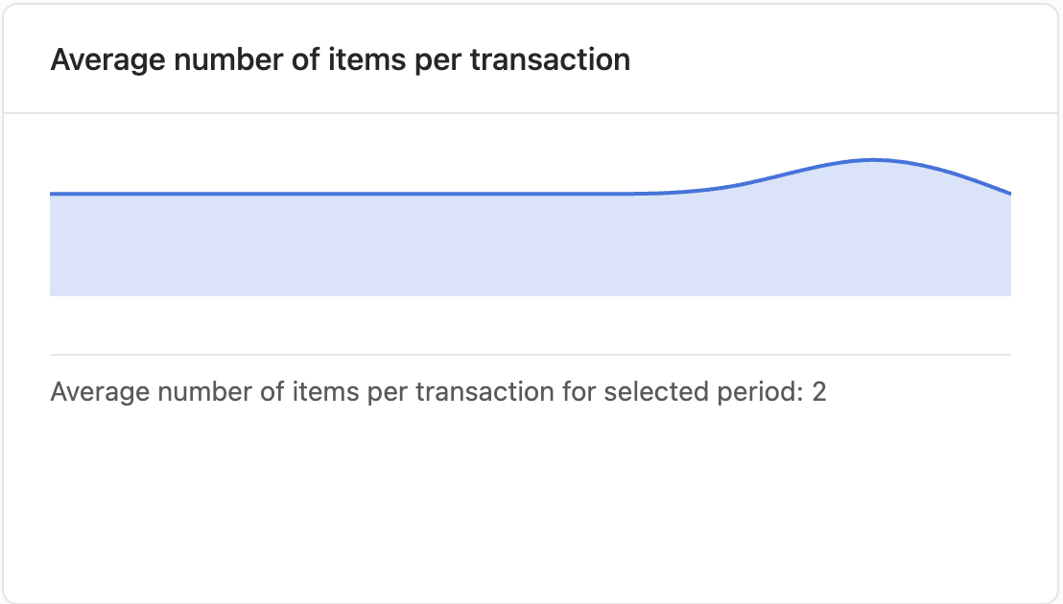Viewport: 1063px width, 604px height.
Task: Click the word 'transaction' in the card title
Action: 550,59
